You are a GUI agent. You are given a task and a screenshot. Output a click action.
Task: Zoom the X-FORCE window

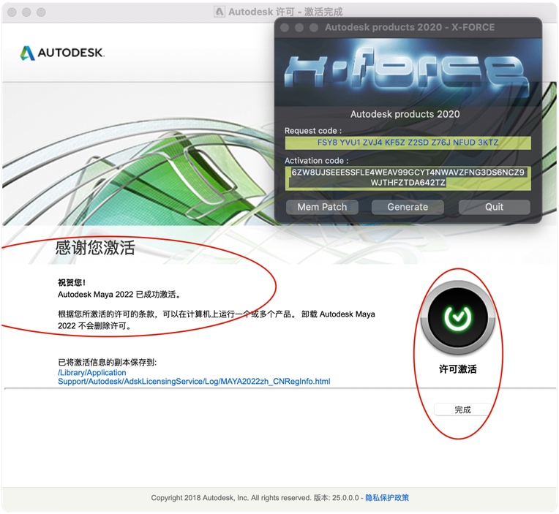(314, 28)
